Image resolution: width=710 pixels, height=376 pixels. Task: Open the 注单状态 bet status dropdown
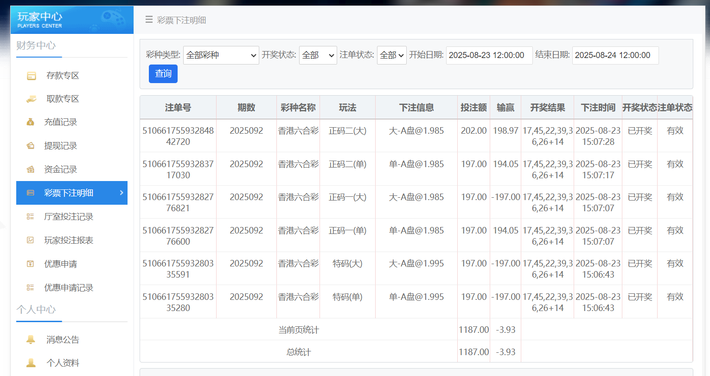pyautogui.click(x=391, y=55)
